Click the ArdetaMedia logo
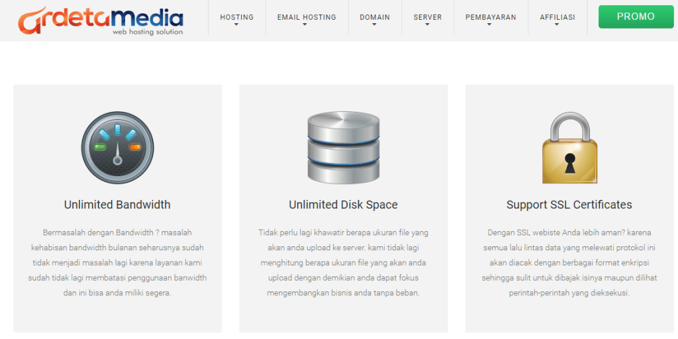Screen dimensions: 678x339 101,21
